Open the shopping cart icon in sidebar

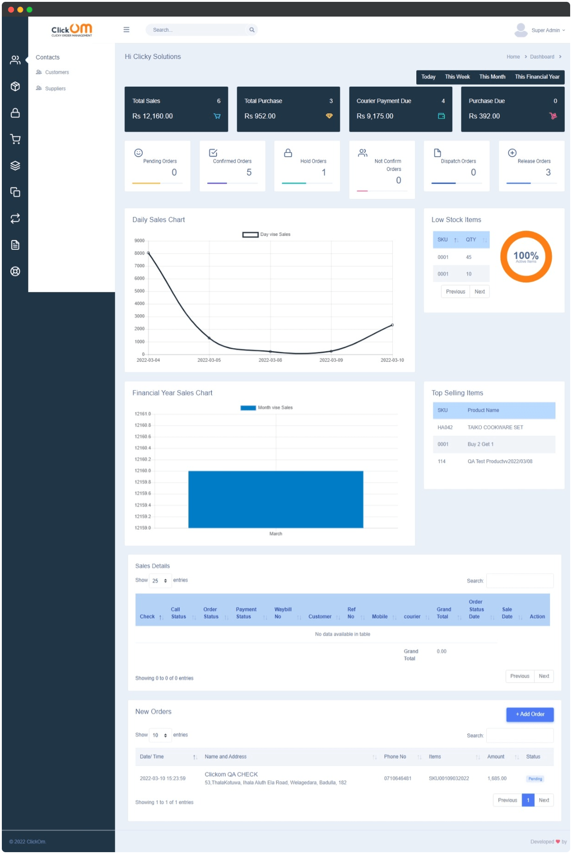[15, 139]
